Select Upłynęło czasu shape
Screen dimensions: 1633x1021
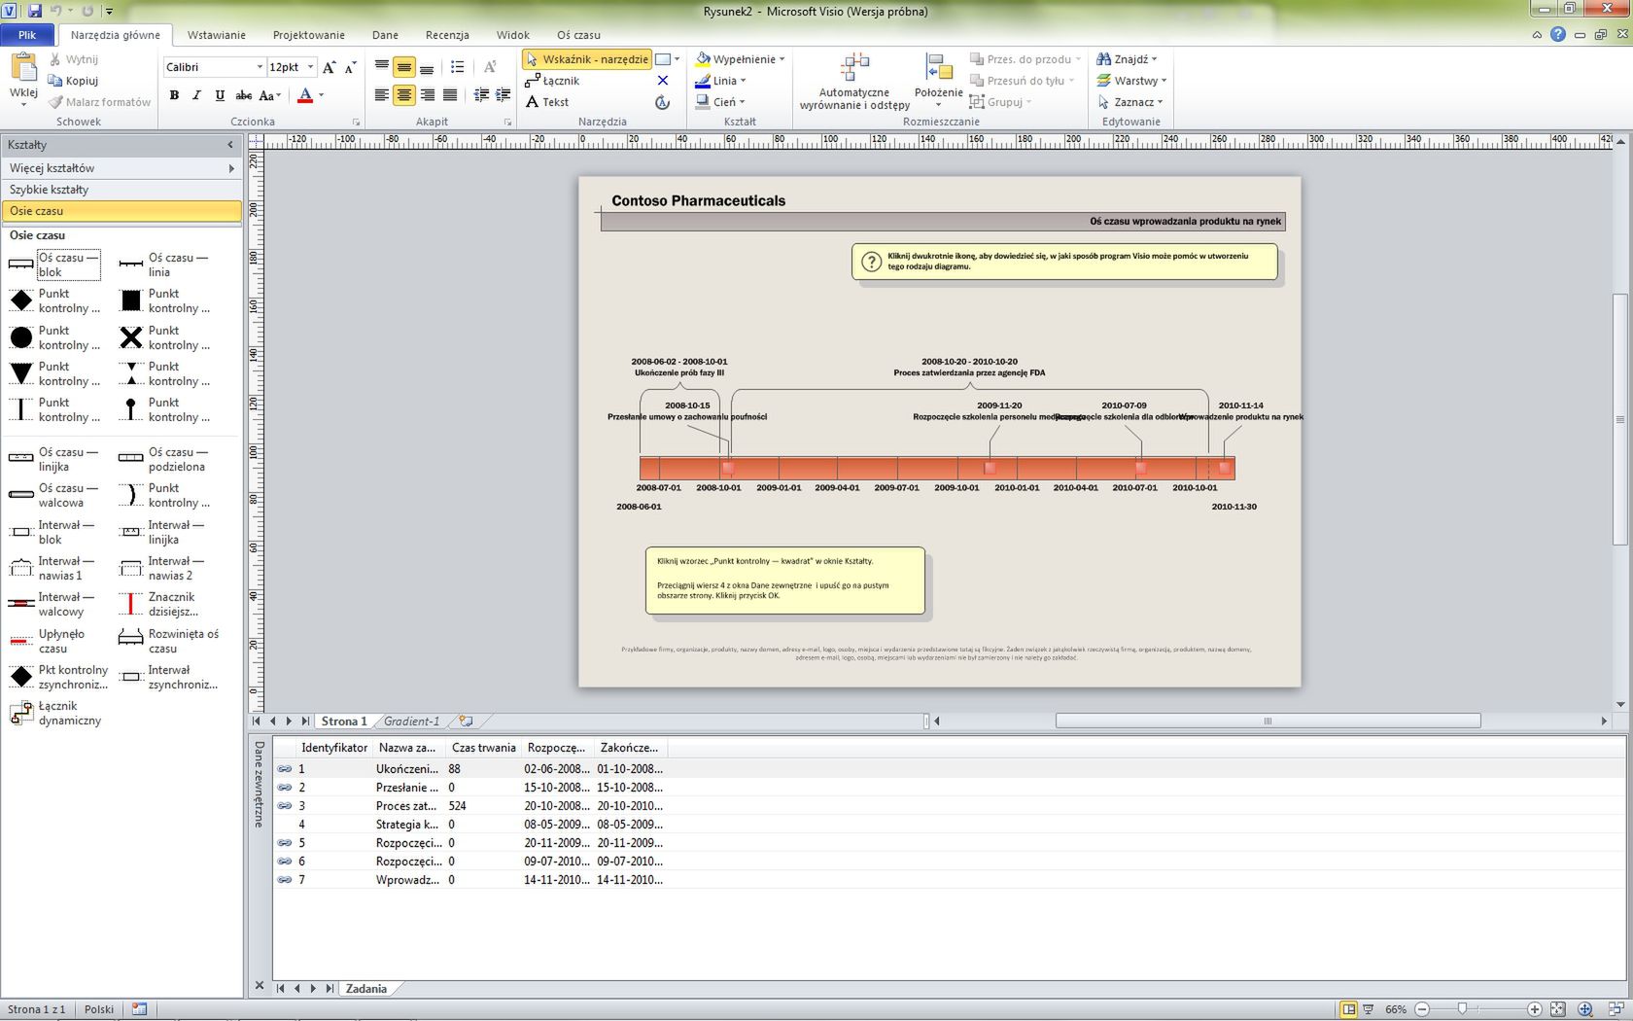54,641
